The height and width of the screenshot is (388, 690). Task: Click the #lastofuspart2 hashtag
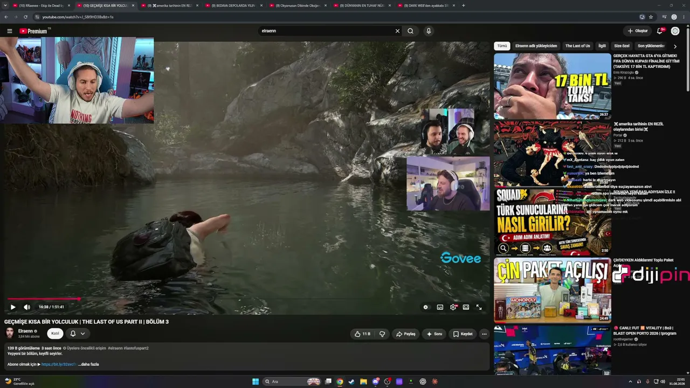point(136,348)
